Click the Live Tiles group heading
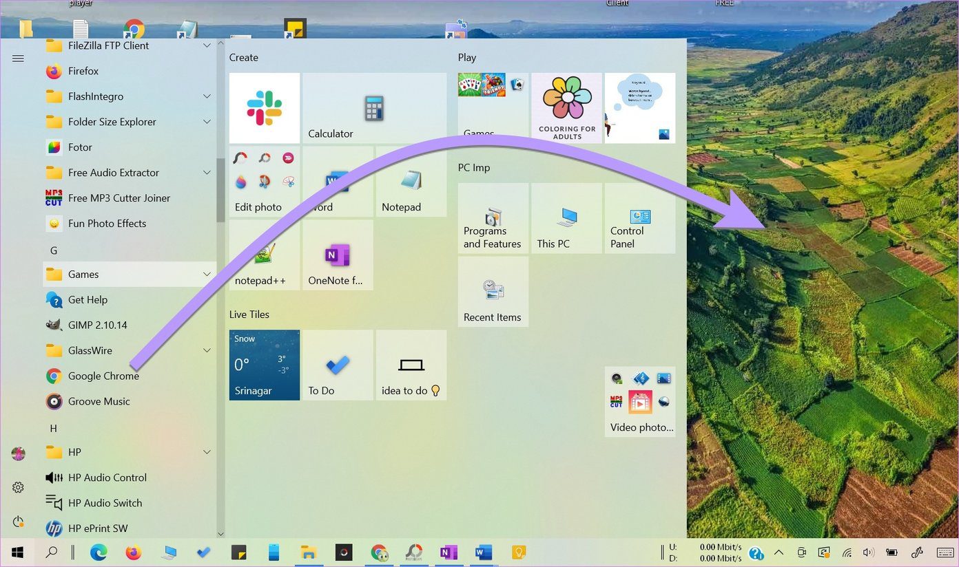This screenshot has height=567, width=959. [249, 314]
